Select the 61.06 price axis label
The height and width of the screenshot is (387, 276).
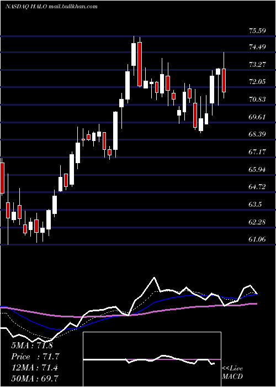[x=257, y=239]
